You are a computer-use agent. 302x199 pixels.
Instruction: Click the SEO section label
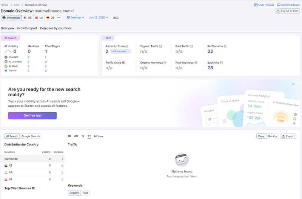tap(108, 38)
